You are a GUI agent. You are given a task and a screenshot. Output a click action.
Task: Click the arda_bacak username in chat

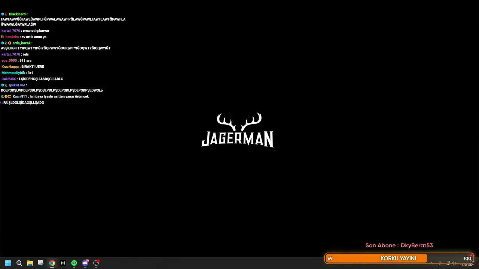click(x=21, y=43)
